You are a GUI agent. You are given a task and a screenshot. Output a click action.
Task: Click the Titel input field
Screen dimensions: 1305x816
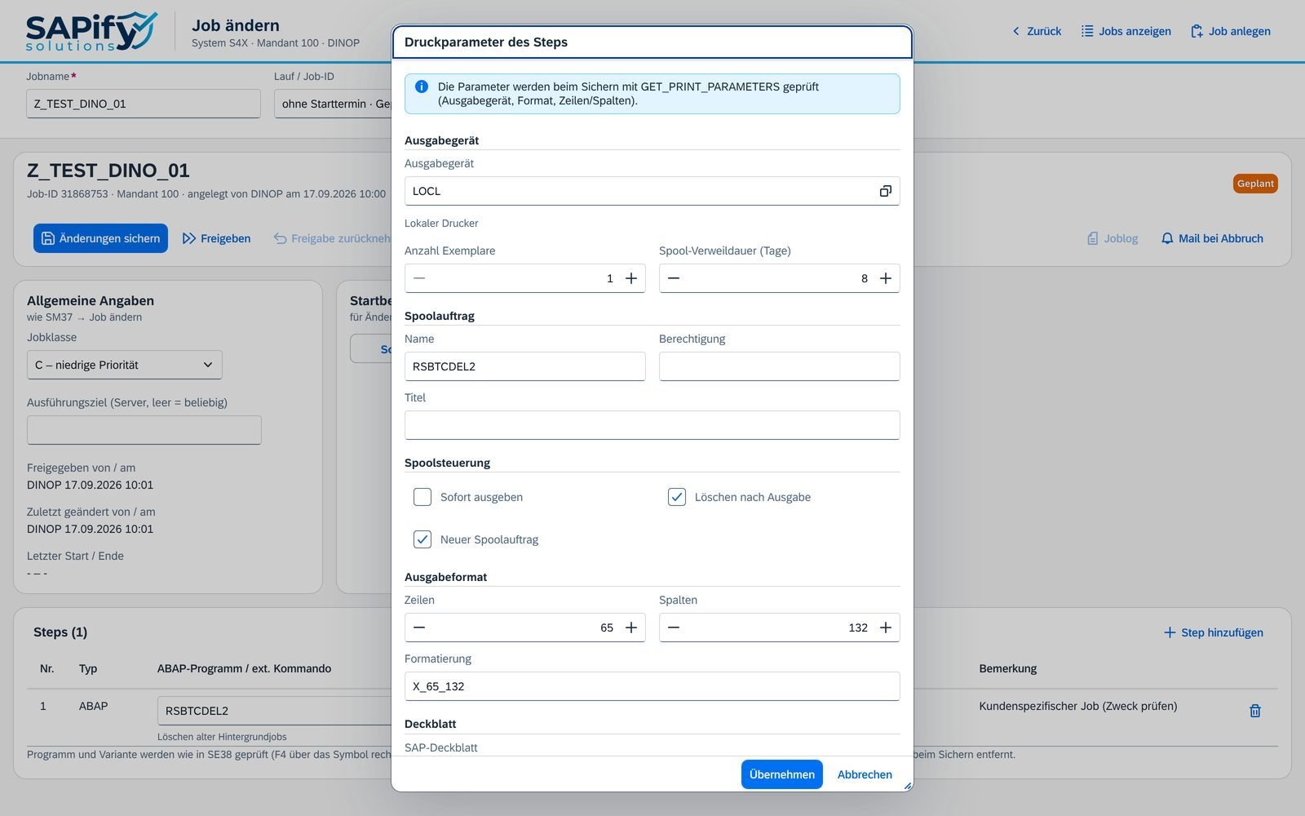[x=652, y=425]
